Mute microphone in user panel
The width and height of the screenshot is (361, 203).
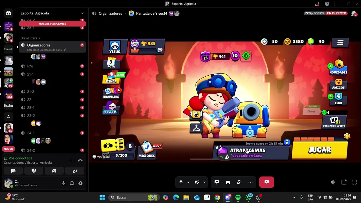pos(63,183)
